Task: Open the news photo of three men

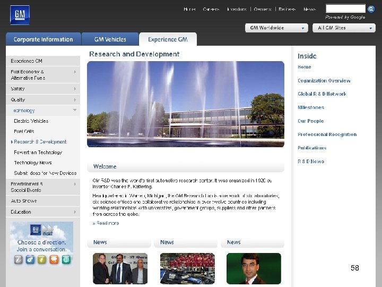Action: point(120,268)
